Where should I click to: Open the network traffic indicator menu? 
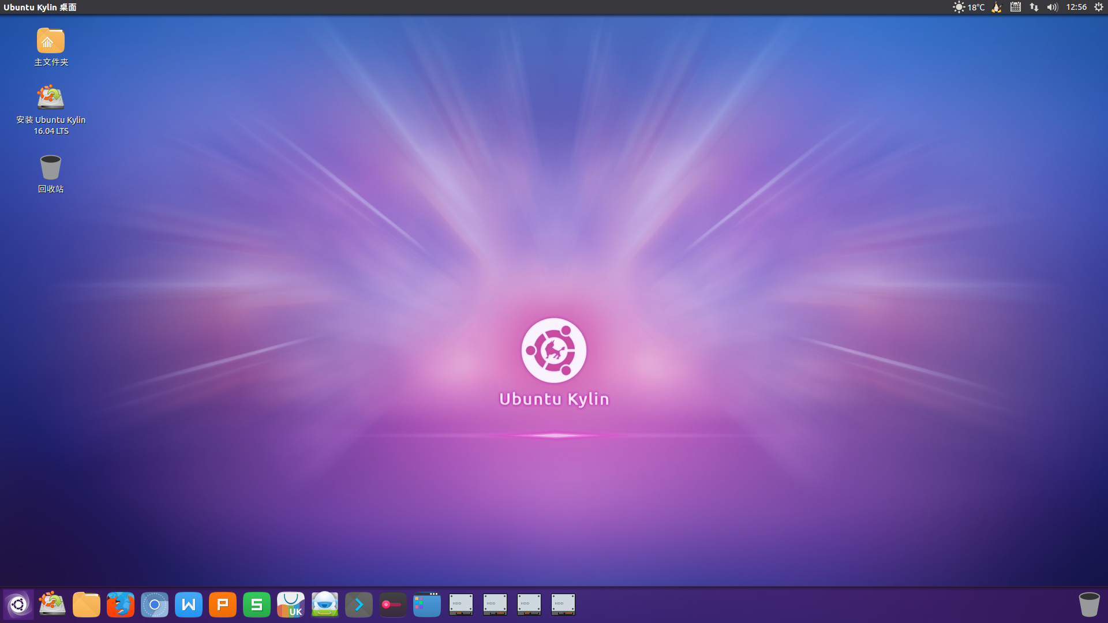pos(1034,7)
